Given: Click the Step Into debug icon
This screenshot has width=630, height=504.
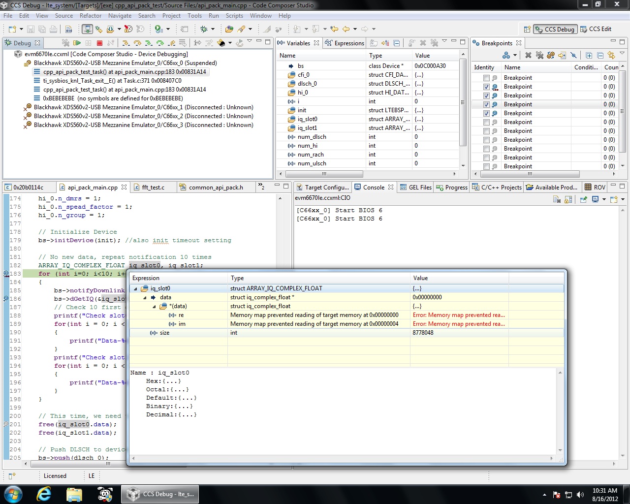Looking at the screenshot, I should pyautogui.click(x=126, y=43).
